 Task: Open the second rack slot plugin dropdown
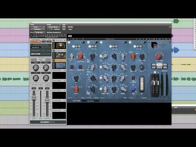[x=65, y=51]
